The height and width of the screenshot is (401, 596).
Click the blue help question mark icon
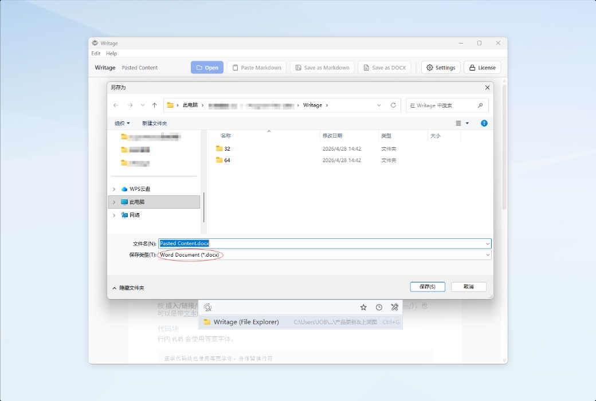click(484, 123)
